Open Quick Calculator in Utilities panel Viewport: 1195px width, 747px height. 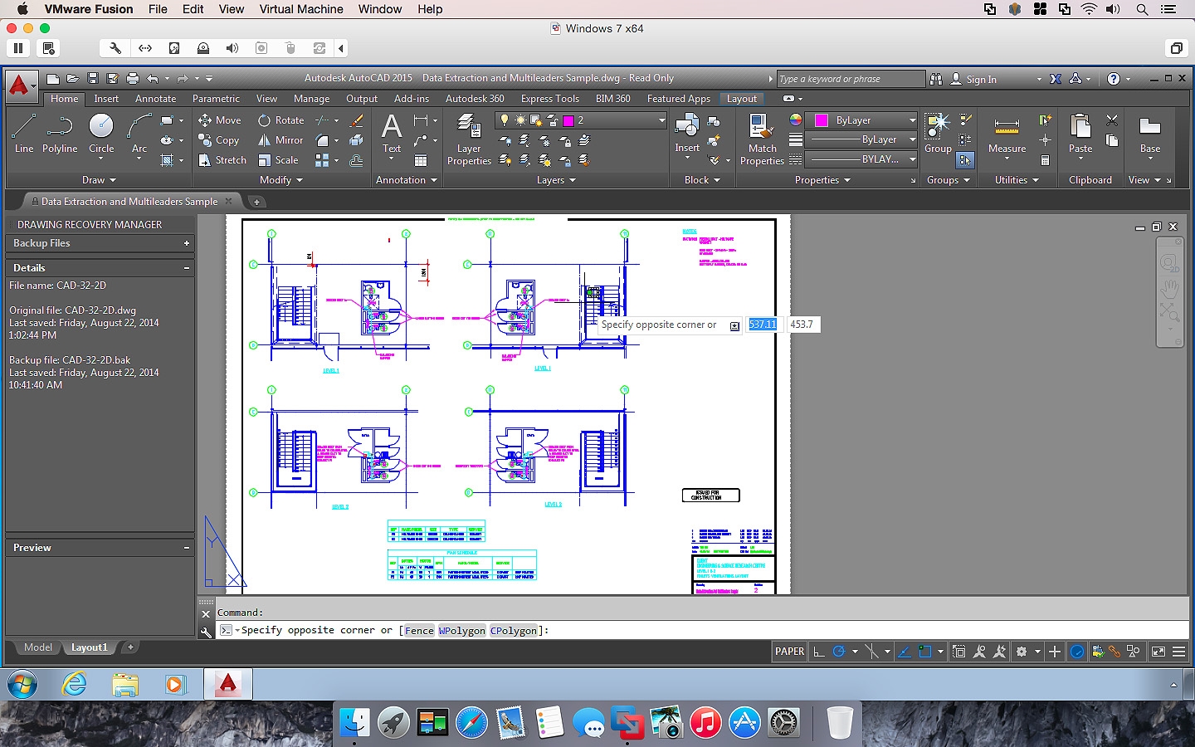(x=1045, y=160)
